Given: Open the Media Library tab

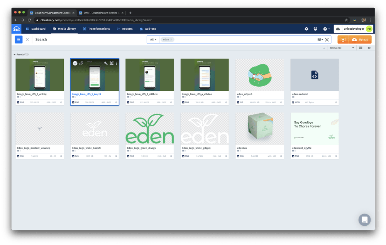Looking at the screenshot, I should (64, 29).
